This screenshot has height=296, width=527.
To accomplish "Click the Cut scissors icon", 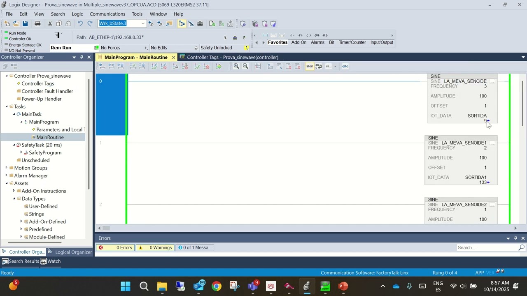I will pyautogui.click(x=50, y=23).
